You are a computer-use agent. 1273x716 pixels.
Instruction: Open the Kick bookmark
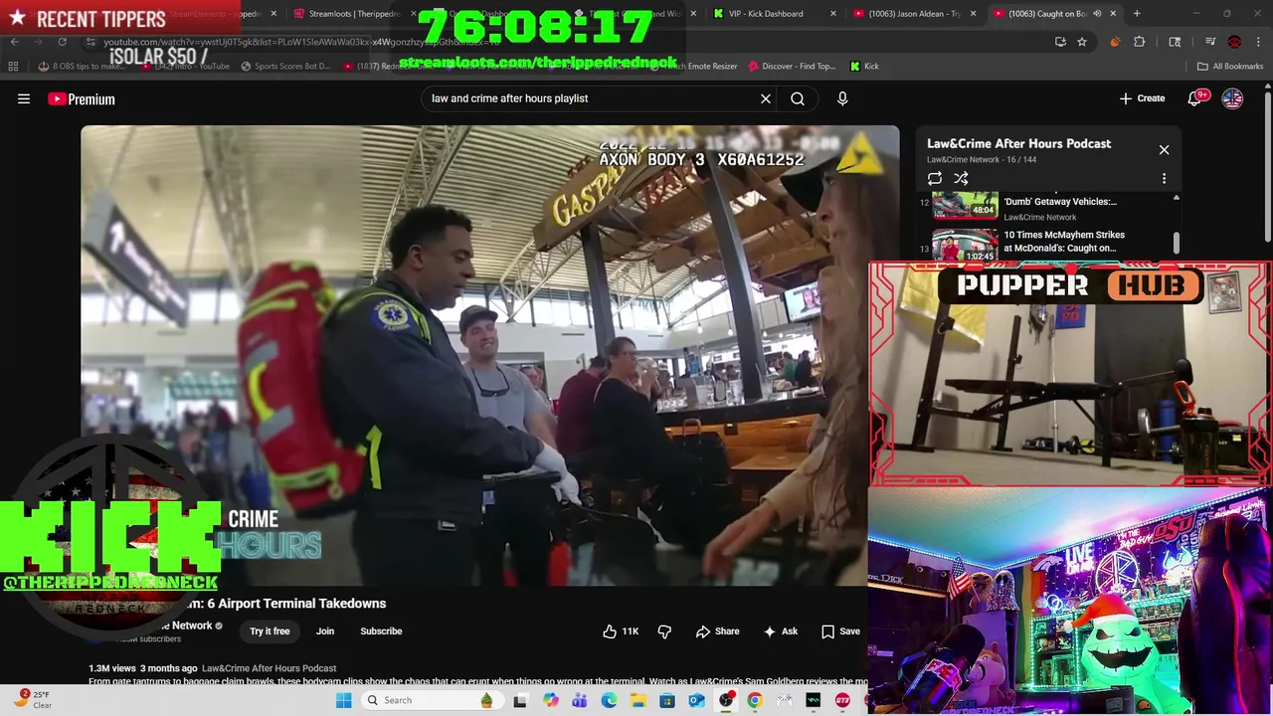coord(864,67)
